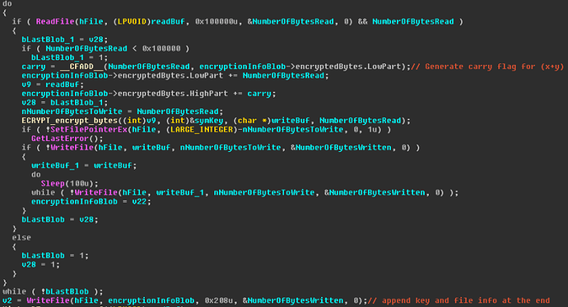Click the GetLastError call
This screenshot has width=568, height=307.
(x=67, y=139)
